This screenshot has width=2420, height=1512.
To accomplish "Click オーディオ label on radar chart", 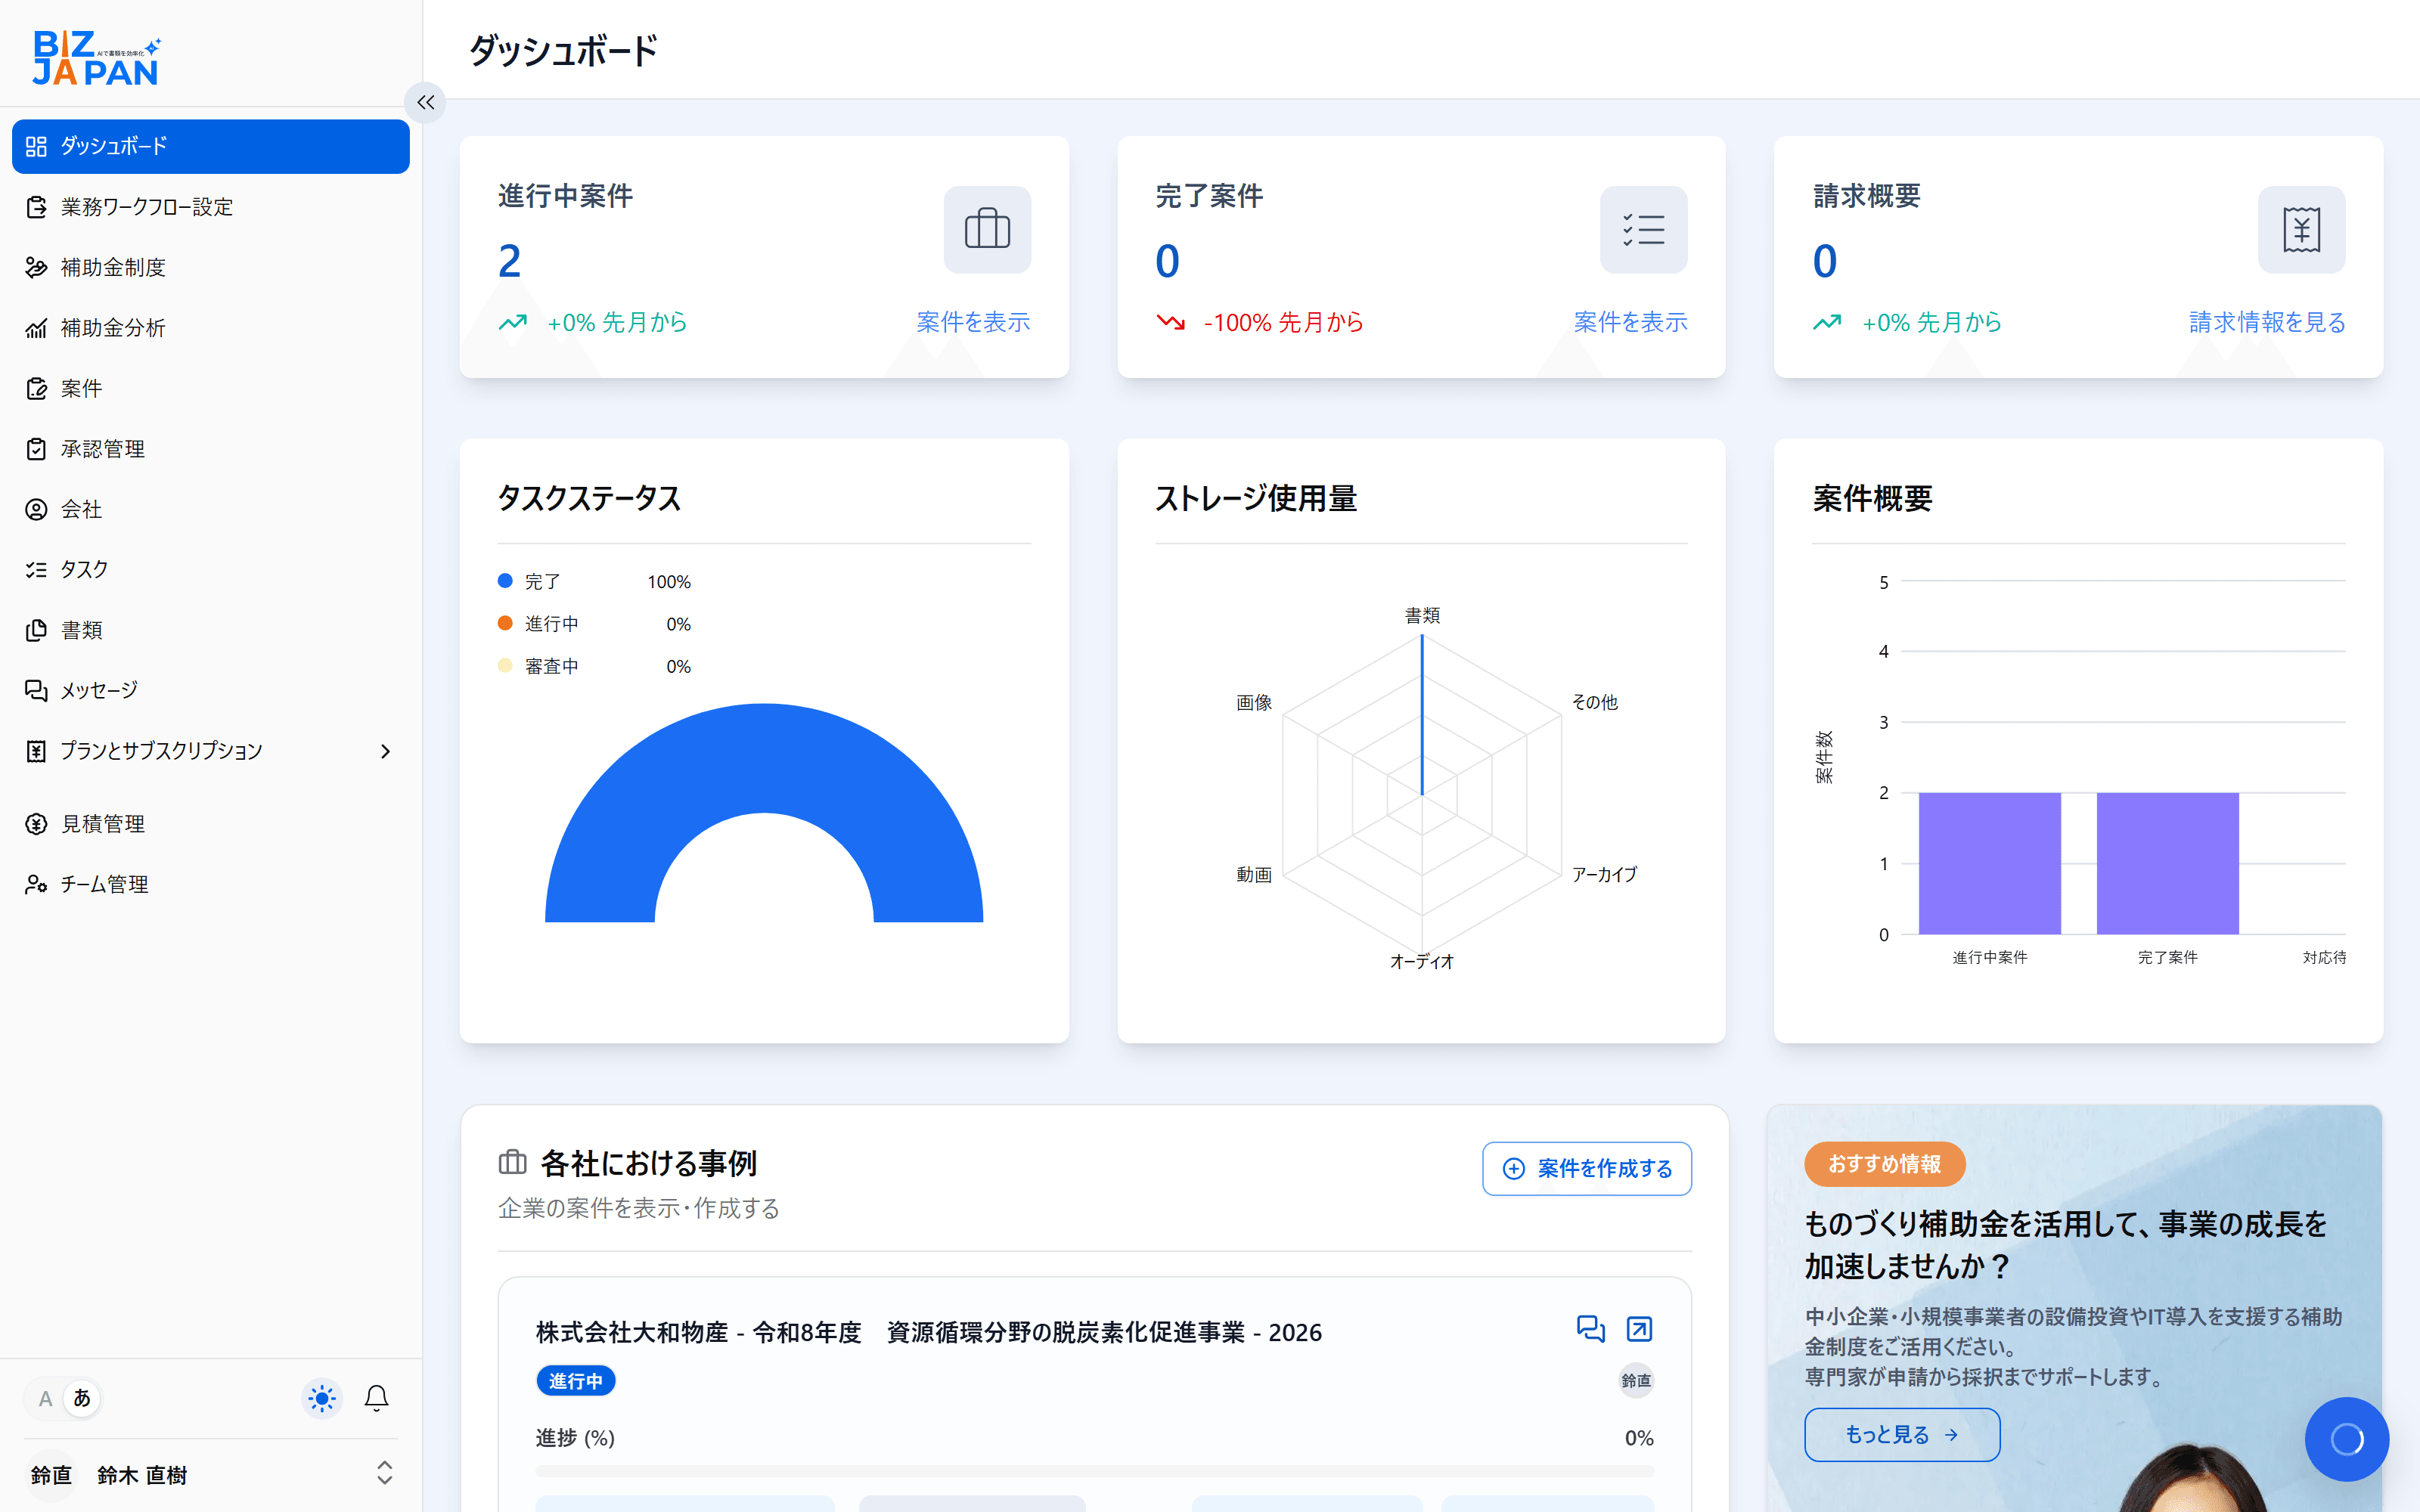I will pyautogui.click(x=1421, y=961).
